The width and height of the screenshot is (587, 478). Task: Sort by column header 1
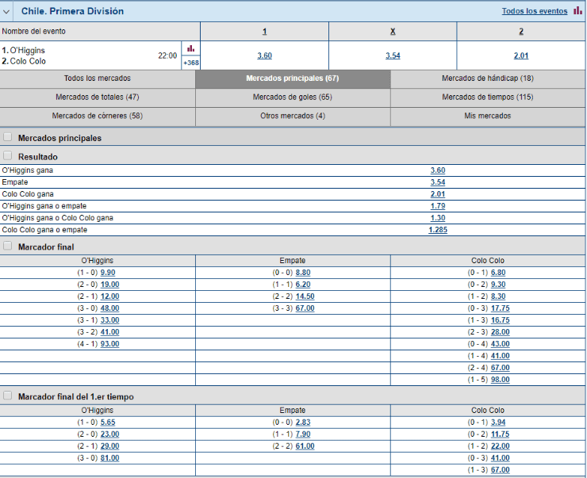(264, 32)
